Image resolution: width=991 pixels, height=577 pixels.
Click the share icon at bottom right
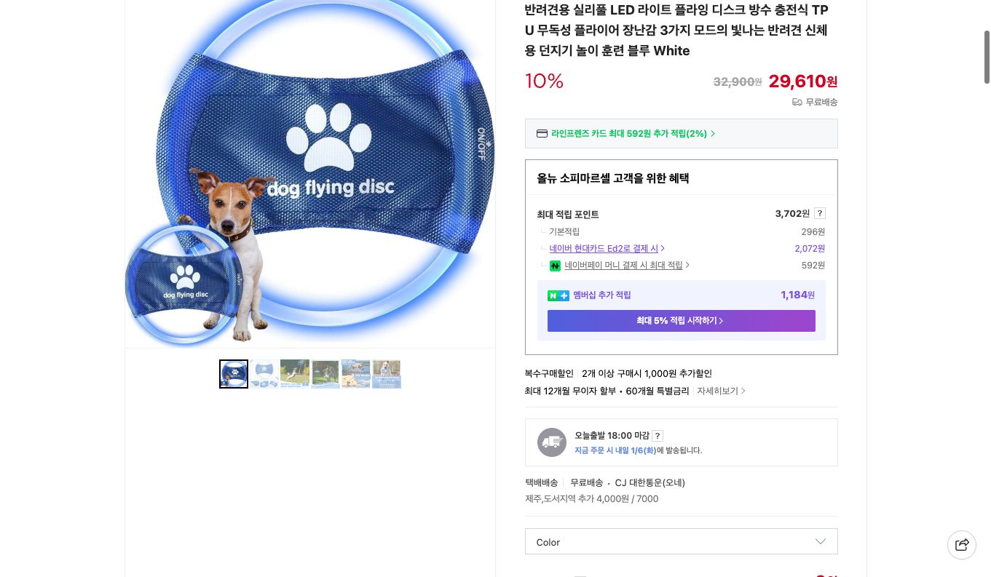click(962, 545)
